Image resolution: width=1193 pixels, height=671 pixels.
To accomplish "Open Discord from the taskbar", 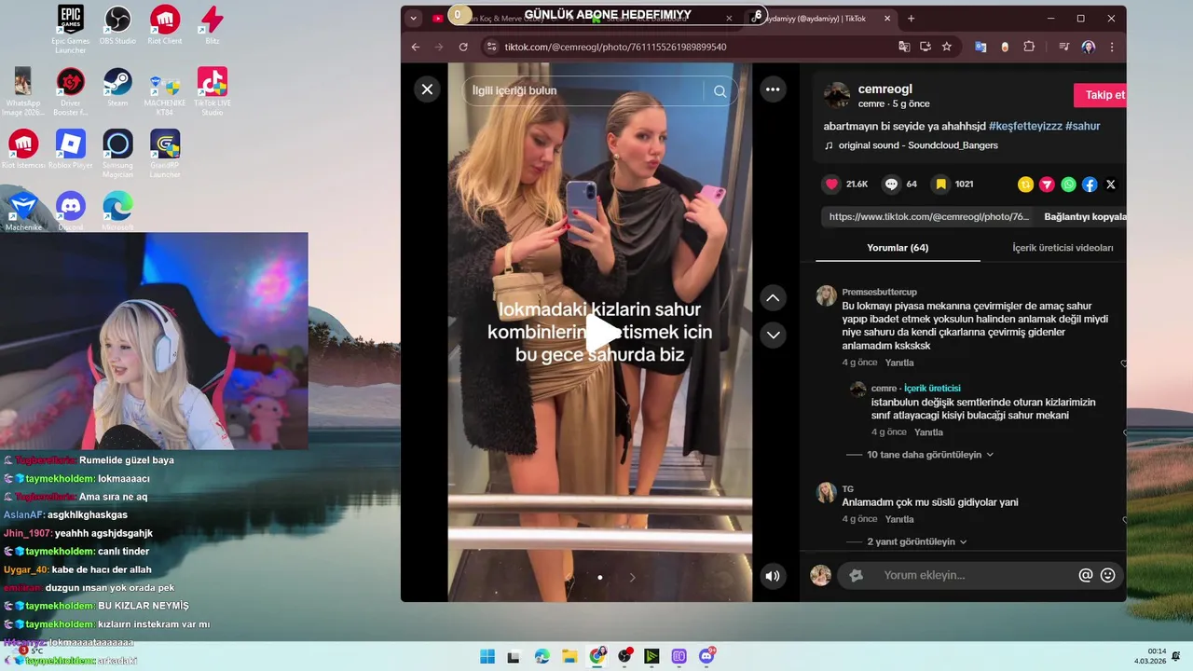I will [706, 656].
